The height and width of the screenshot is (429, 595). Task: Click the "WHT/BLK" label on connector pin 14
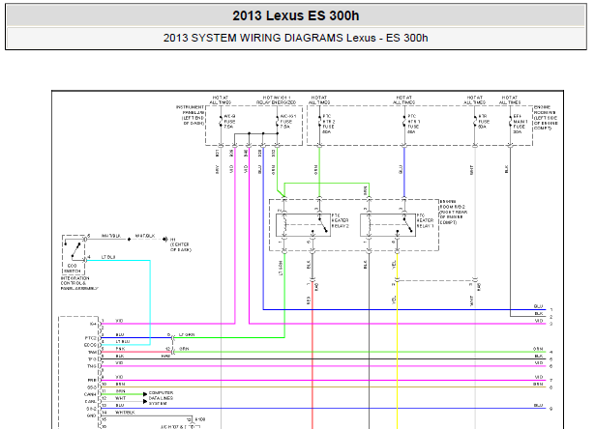click(125, 413)
